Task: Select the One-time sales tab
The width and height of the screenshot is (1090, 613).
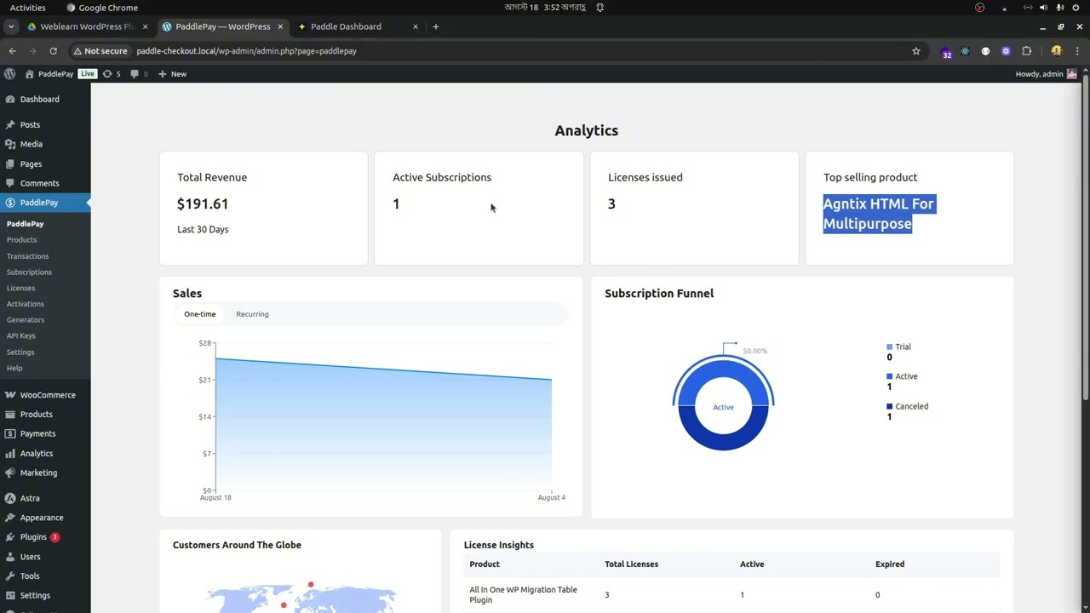Action: tap(200, 314)
